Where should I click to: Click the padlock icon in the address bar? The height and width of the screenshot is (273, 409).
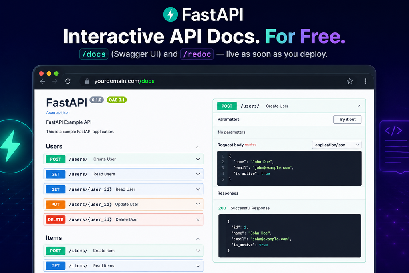click(x=87, y=81)
